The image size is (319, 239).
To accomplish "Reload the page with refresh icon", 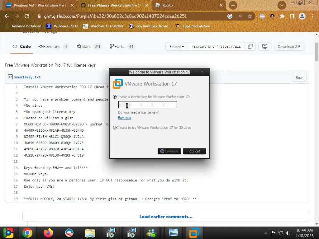I will (27, 16).
